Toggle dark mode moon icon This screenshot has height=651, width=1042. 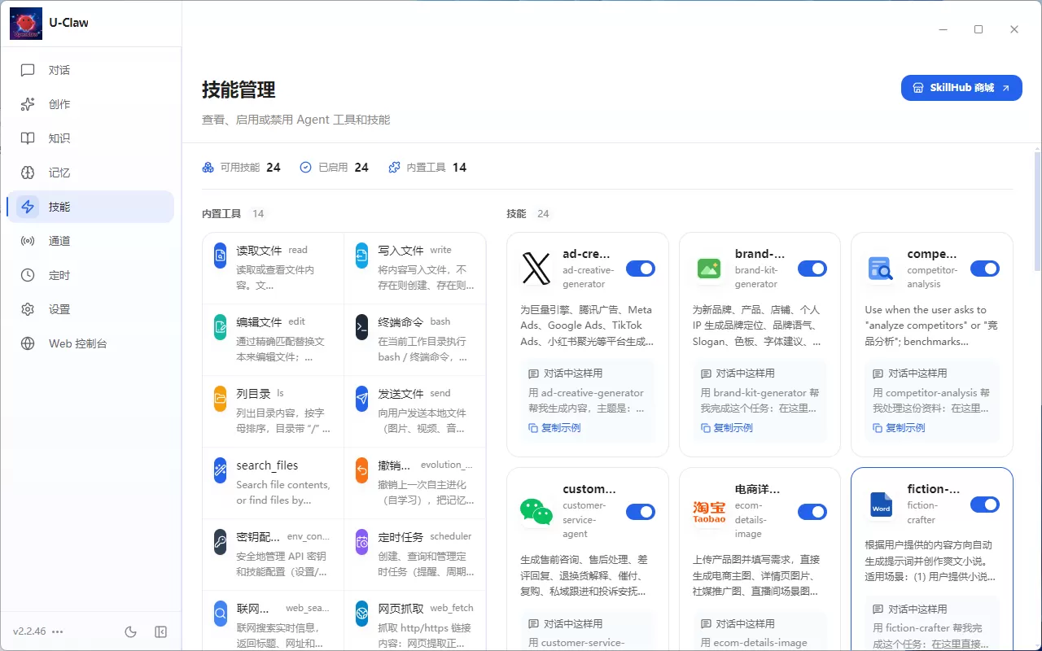(130, 631)
